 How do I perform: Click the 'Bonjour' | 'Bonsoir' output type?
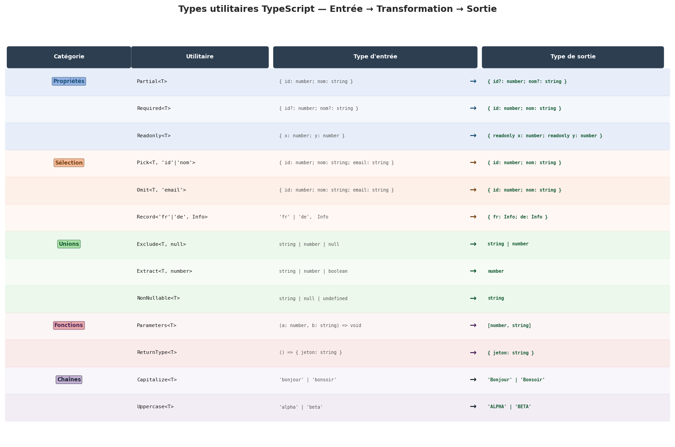tap(516, 380)
